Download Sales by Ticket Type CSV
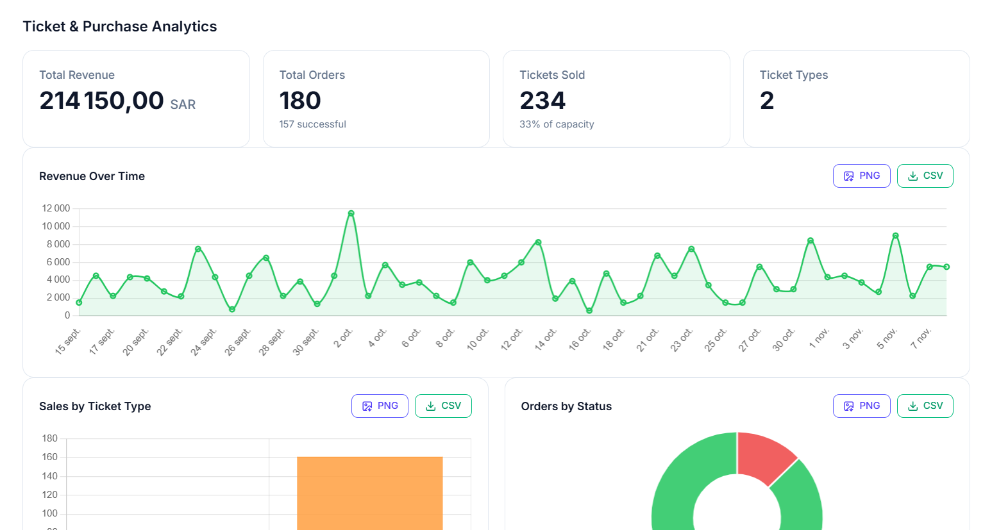Screen dimensions: 992x530 pyautogui.click(x=443, y=406)
